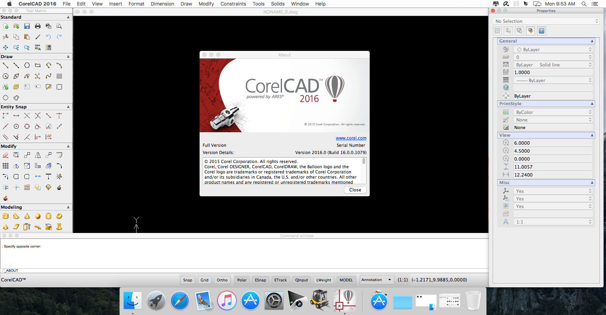Screen dimensions: 606x315
Task: Open the No Selection dropdown in Properties
Action: tap(546, 21)
